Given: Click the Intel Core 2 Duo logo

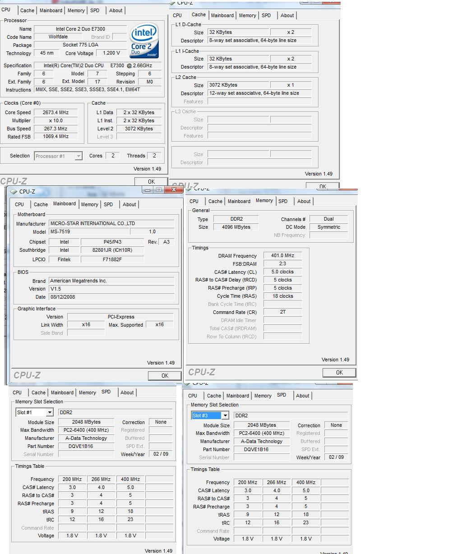Looking at the screenshot, I should tap(144, 40).
